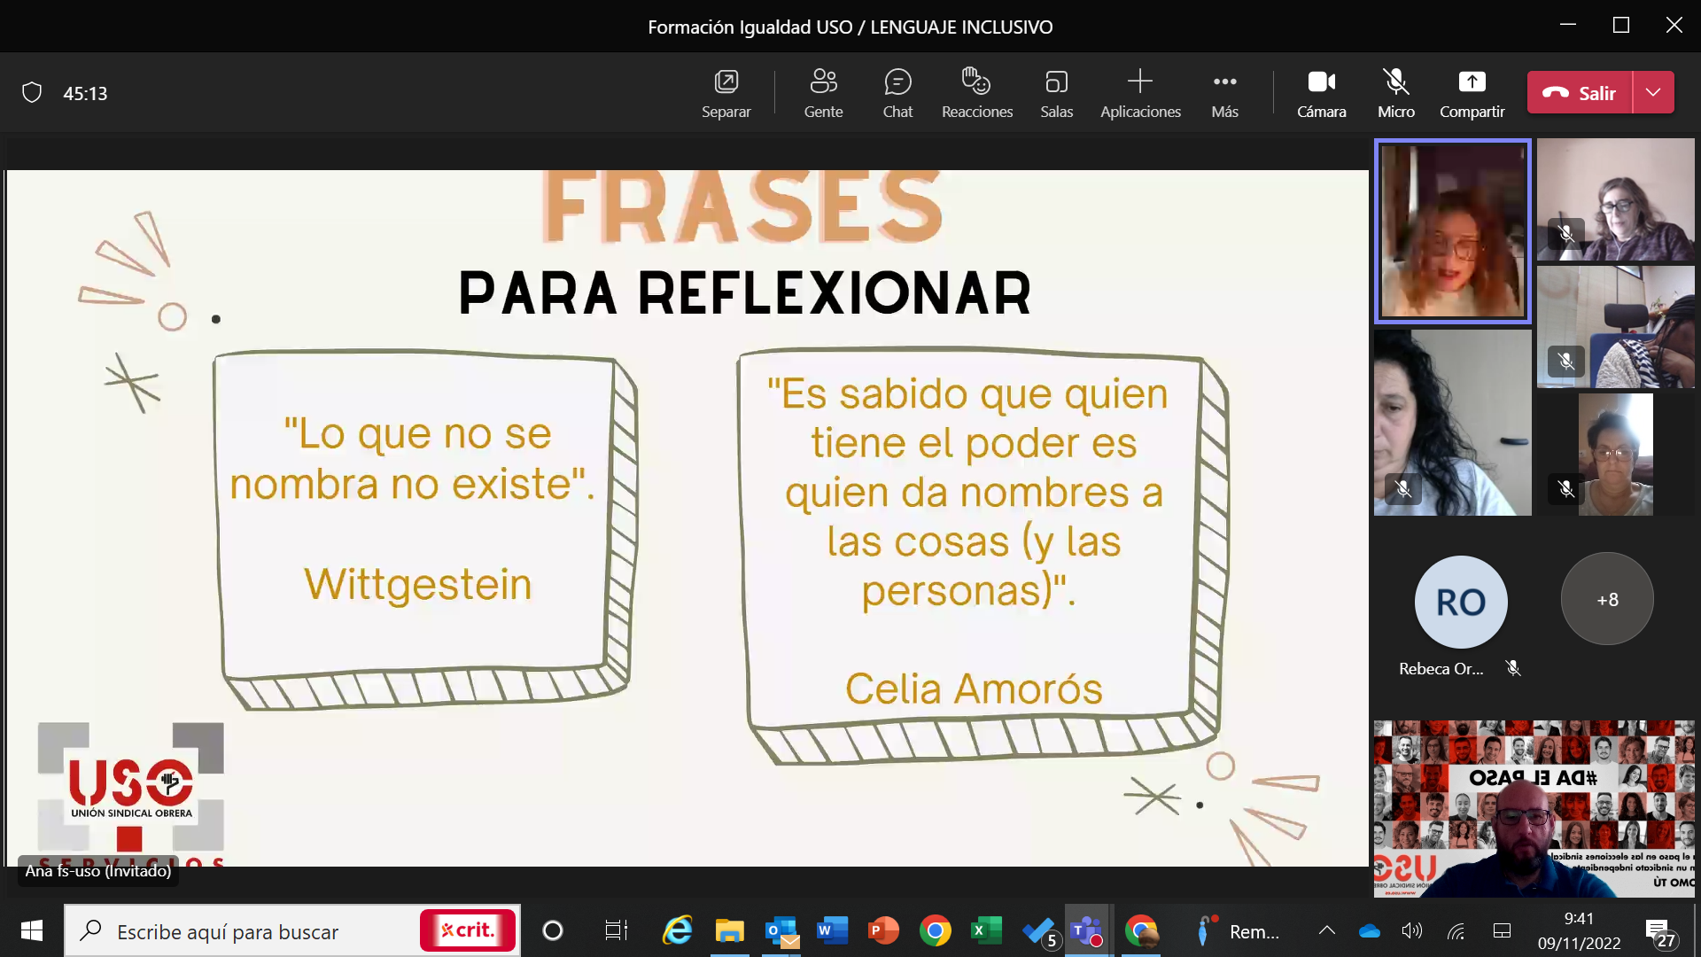Click the Rebeca Or... muted microphone icon
Screen dimensions: 1701x957
[x=1513, y=668]
